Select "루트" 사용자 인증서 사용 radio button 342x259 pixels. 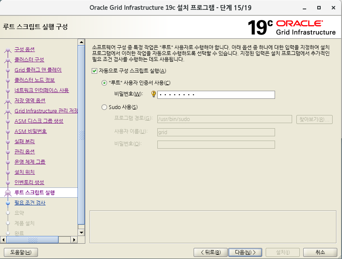pos(104,83)
